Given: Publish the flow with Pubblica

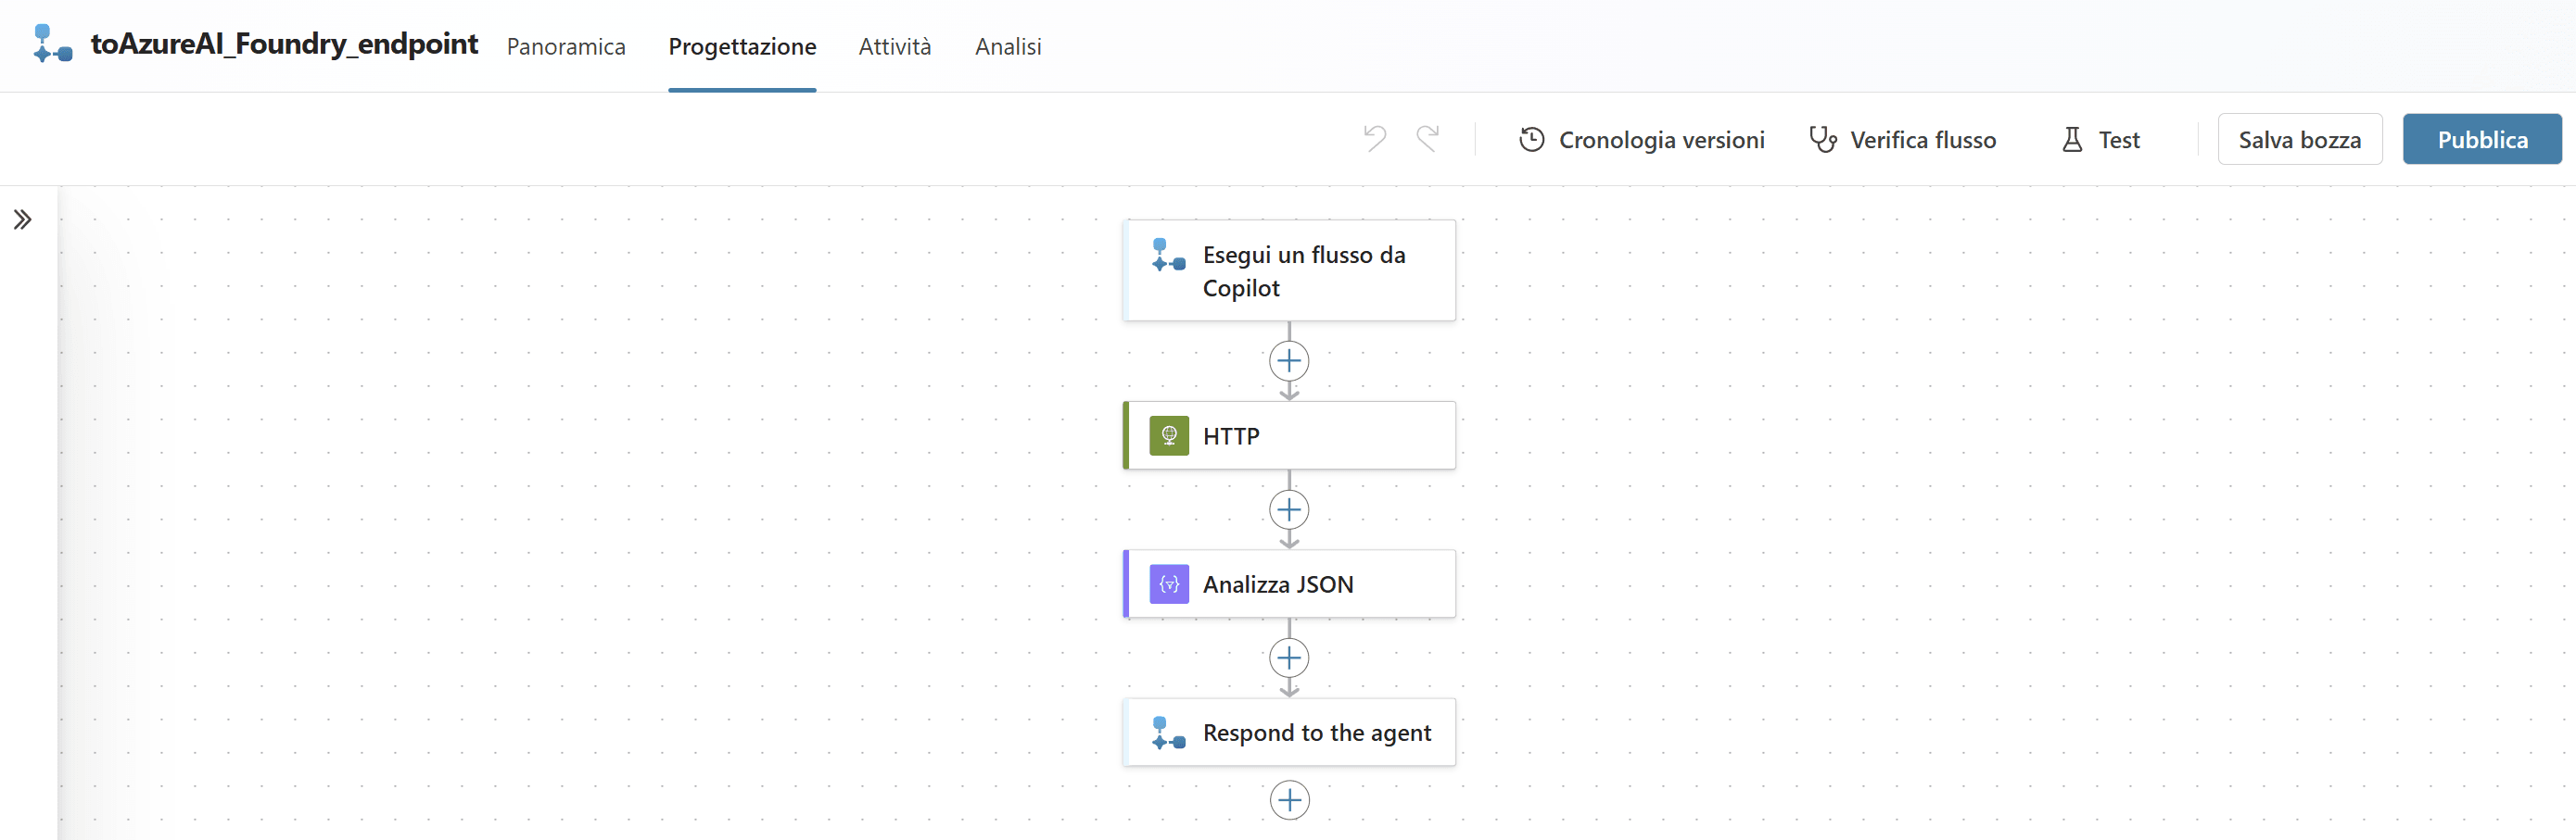Looking at the screenshot, I should coord(2482,140).
